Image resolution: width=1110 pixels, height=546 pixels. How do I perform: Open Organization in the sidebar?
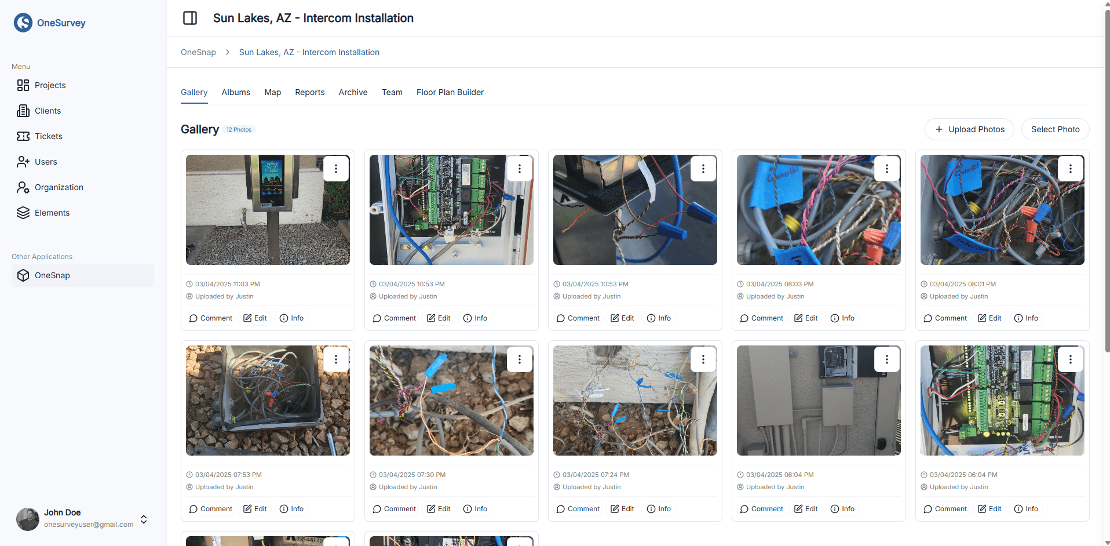(59, 187)
